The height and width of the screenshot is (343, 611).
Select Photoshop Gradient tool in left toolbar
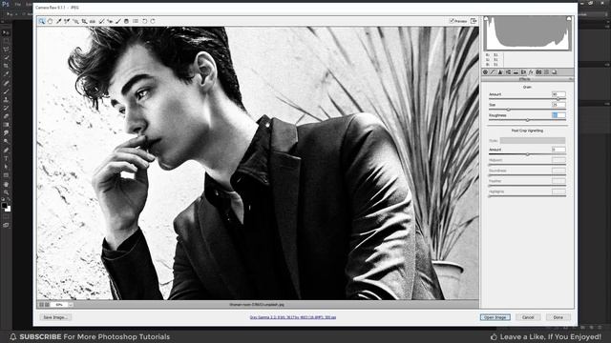pos(6,125)
